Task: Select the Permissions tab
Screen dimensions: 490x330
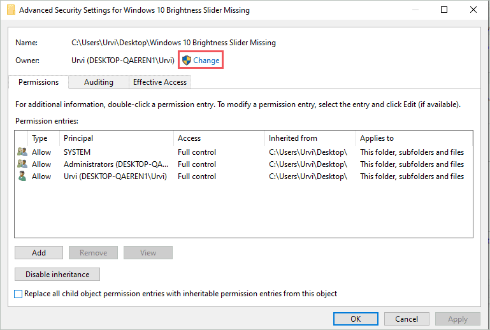Action: (x=38, y=82)
